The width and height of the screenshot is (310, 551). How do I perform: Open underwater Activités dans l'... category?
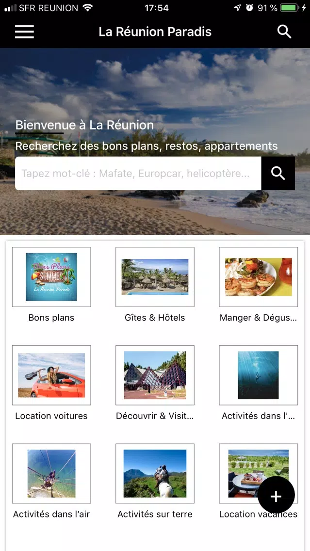click(258, 375)
